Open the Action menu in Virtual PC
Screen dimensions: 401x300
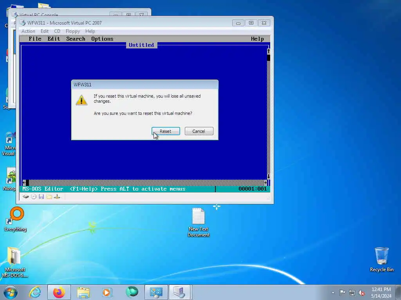point(28,31)
